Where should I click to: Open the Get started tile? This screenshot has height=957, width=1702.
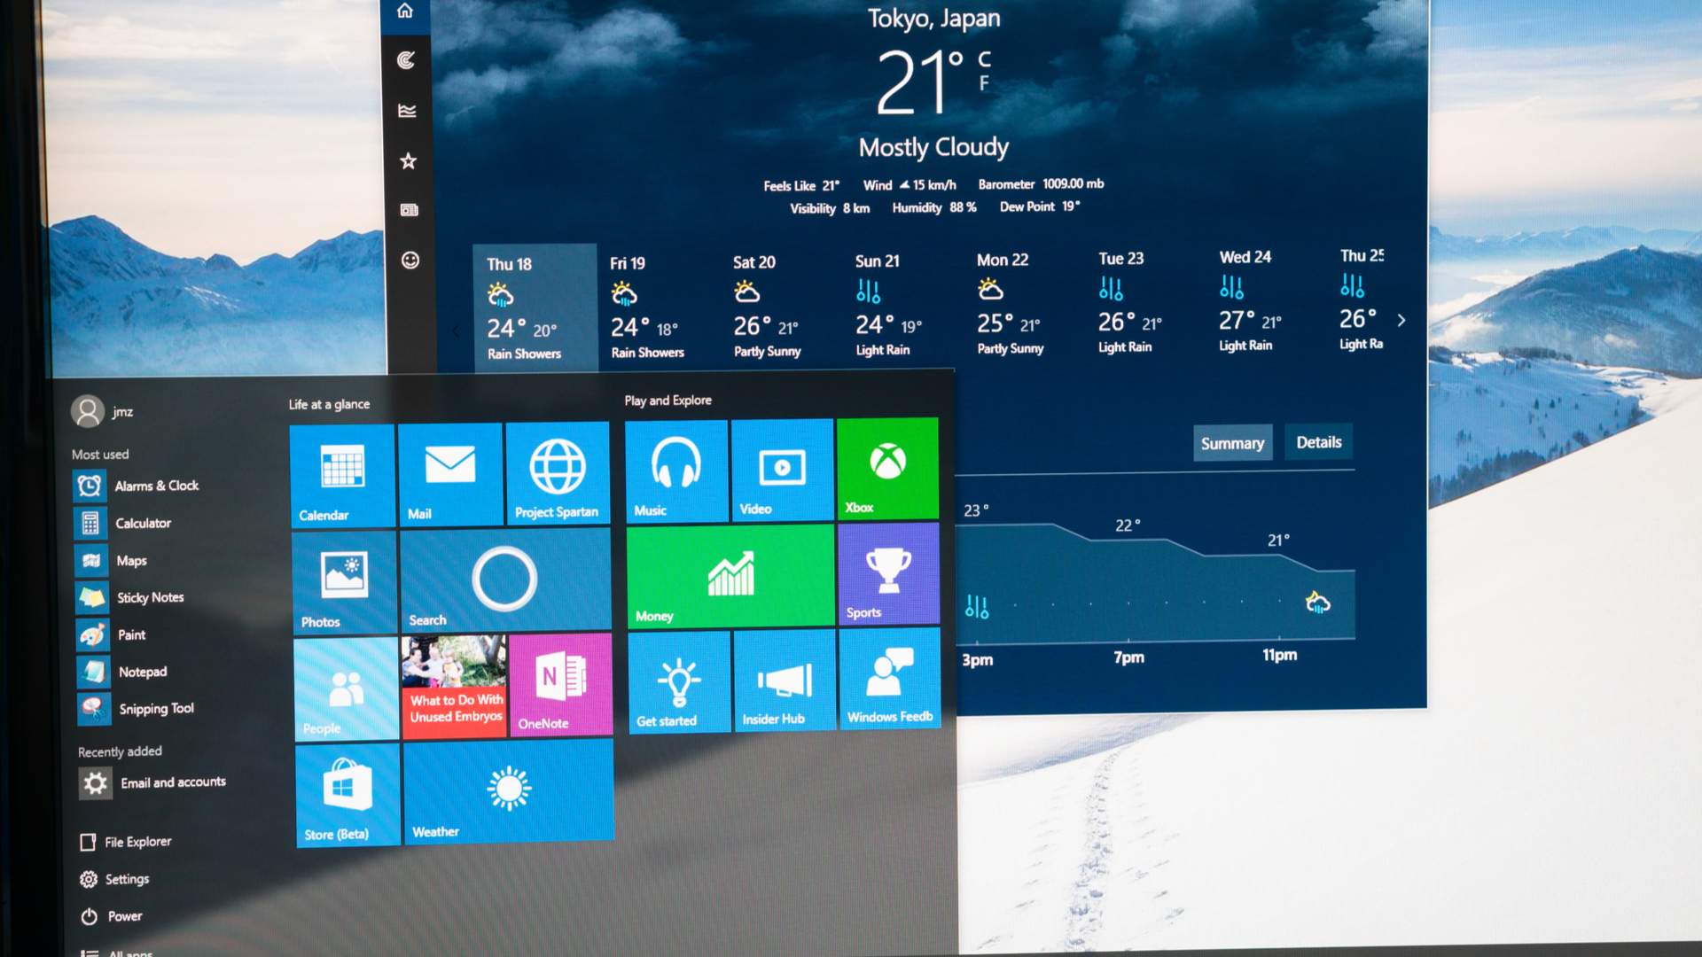coord(679,681)
